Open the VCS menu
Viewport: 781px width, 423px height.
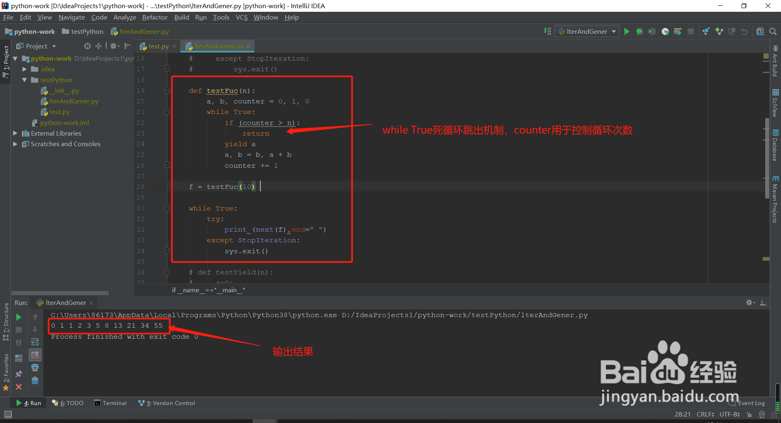[x=242, y=17]
